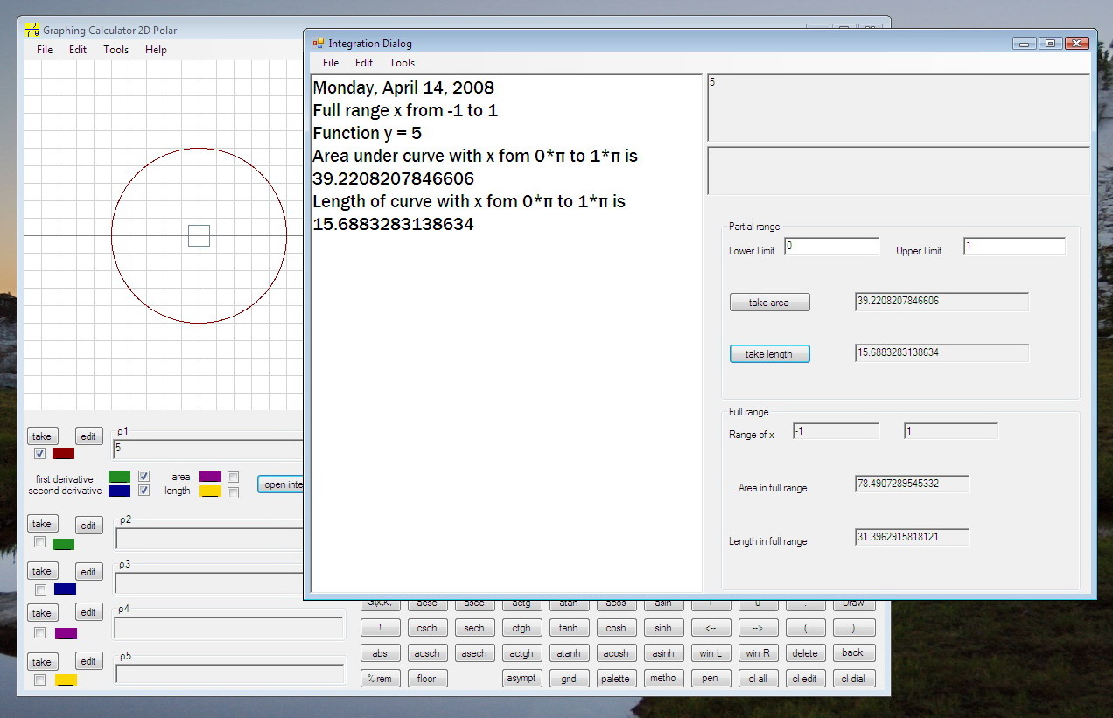The image size is (1113, 718).
Task: Click the 'grid' key
Action: point(569,679)
